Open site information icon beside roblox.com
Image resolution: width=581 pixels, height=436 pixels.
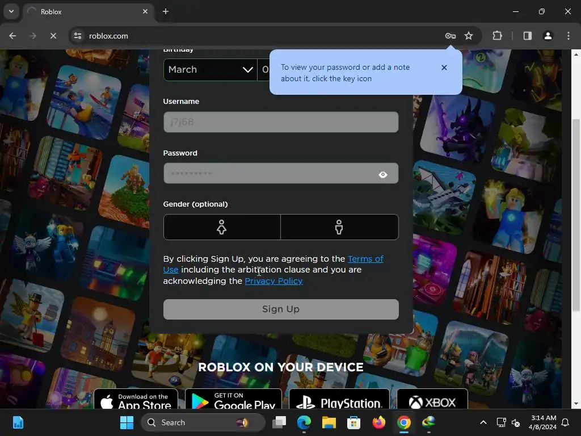pyautogui.click(x=78, y=36)
